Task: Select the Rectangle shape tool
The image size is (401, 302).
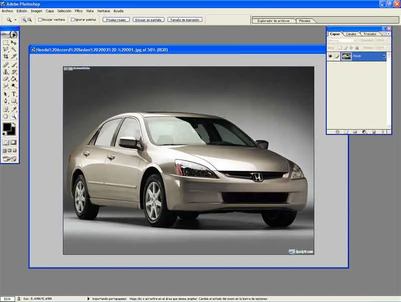Action: pos(14,101)
